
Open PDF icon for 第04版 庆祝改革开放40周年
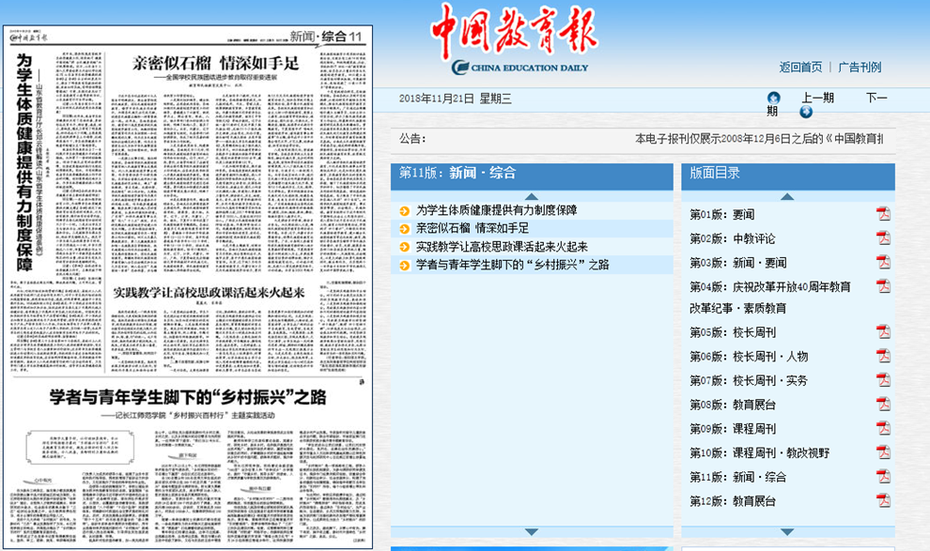click(883, 286)
